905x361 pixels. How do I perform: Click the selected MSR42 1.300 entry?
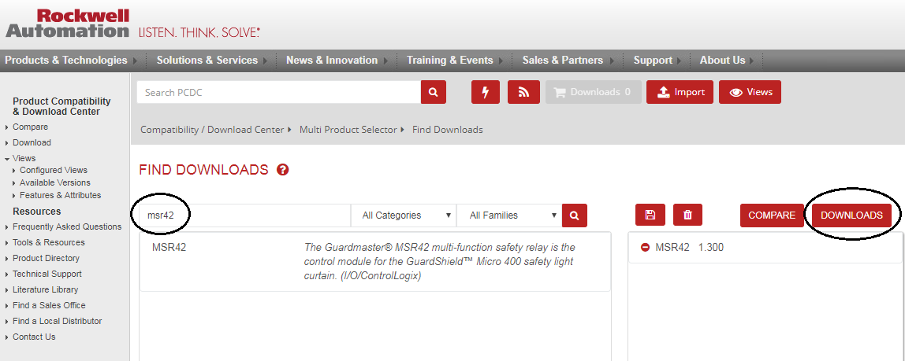click(x=764, y=249)
